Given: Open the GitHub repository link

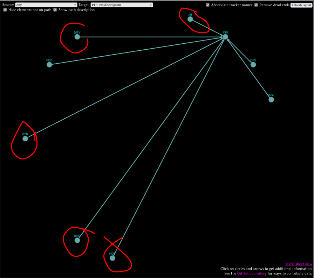Looking at the screenshot, I should [x=252, y=273].
